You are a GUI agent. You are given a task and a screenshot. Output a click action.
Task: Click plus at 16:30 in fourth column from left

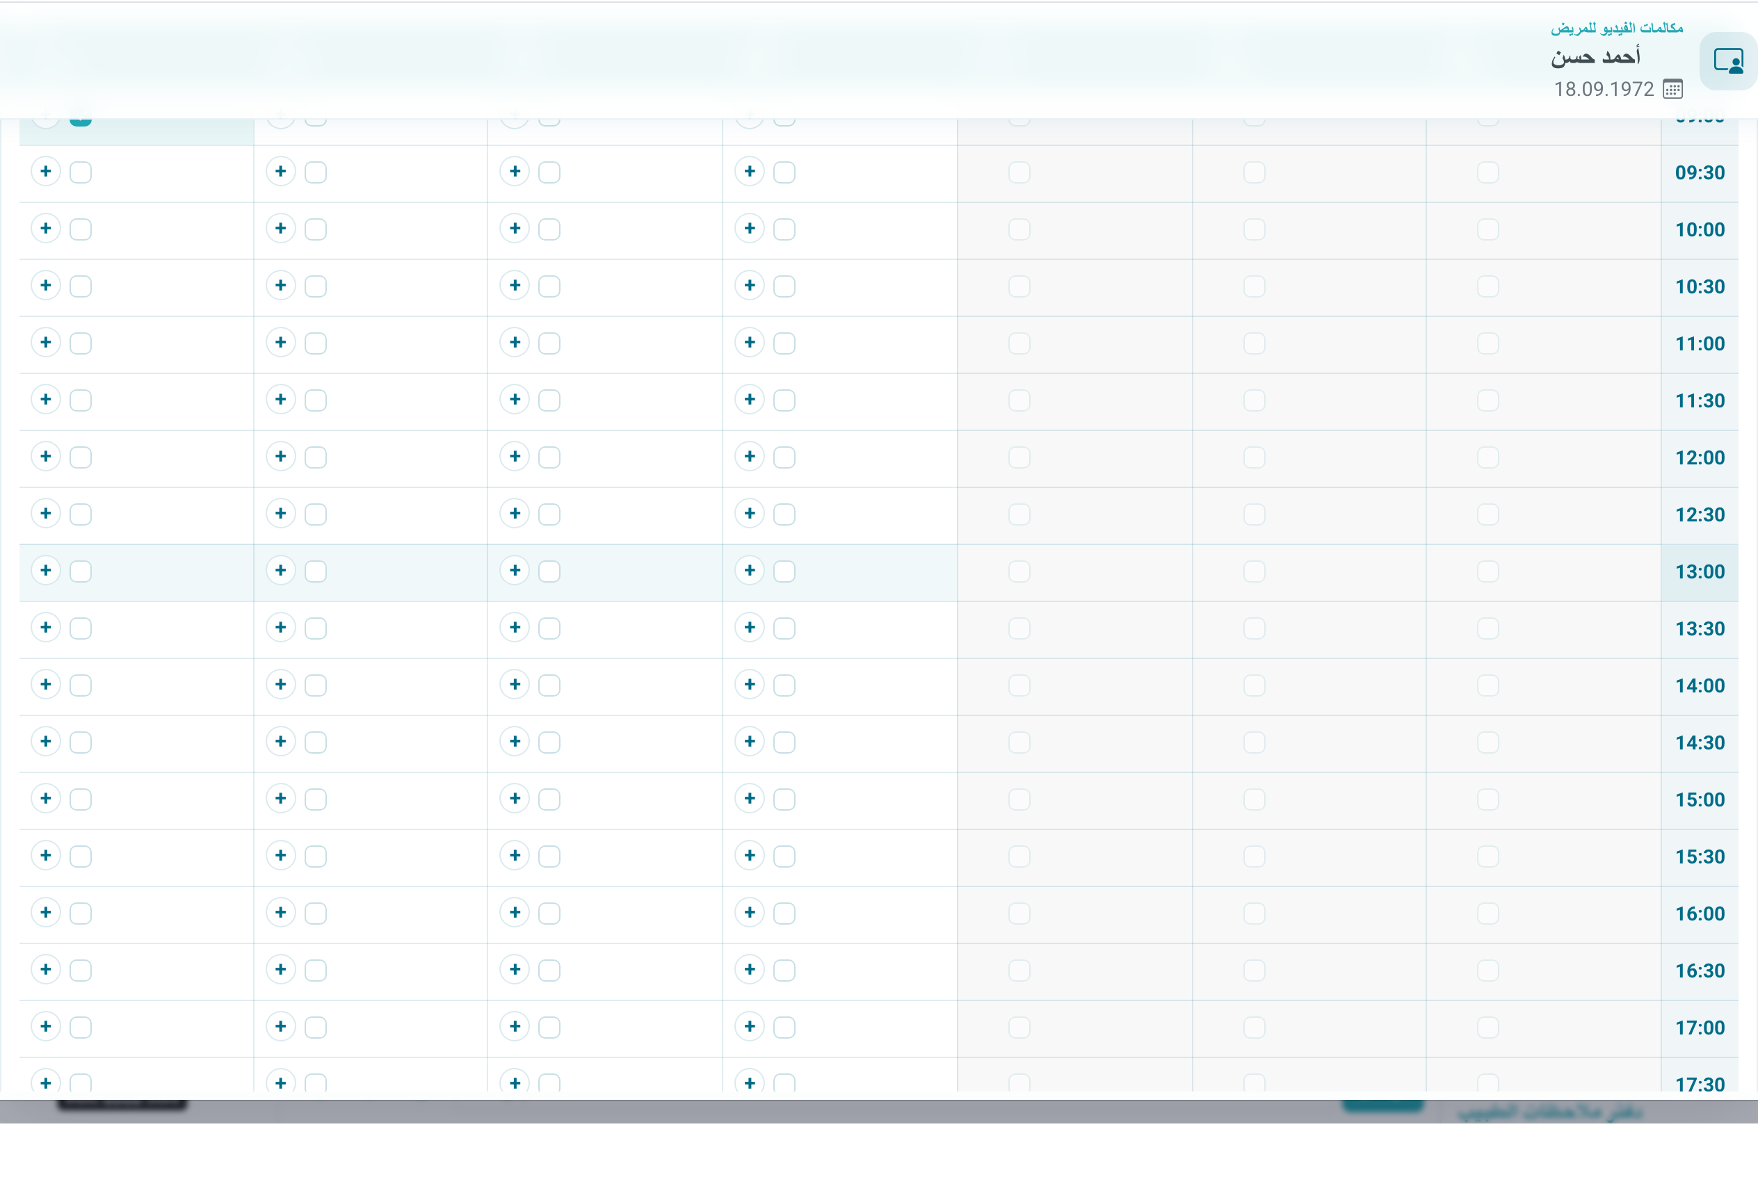click(x=750, y=969)
